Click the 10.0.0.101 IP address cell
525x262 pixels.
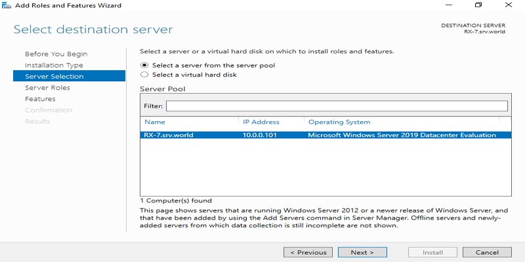pyautogui.click(x=260, y=135)
